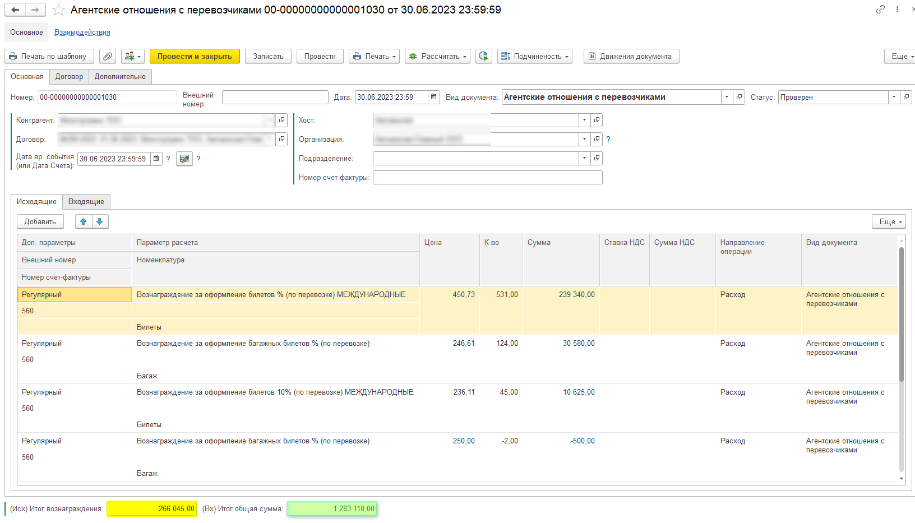Click the Провести и закрыть button
The width and height of the screenshot is (915, 523).
195,57
